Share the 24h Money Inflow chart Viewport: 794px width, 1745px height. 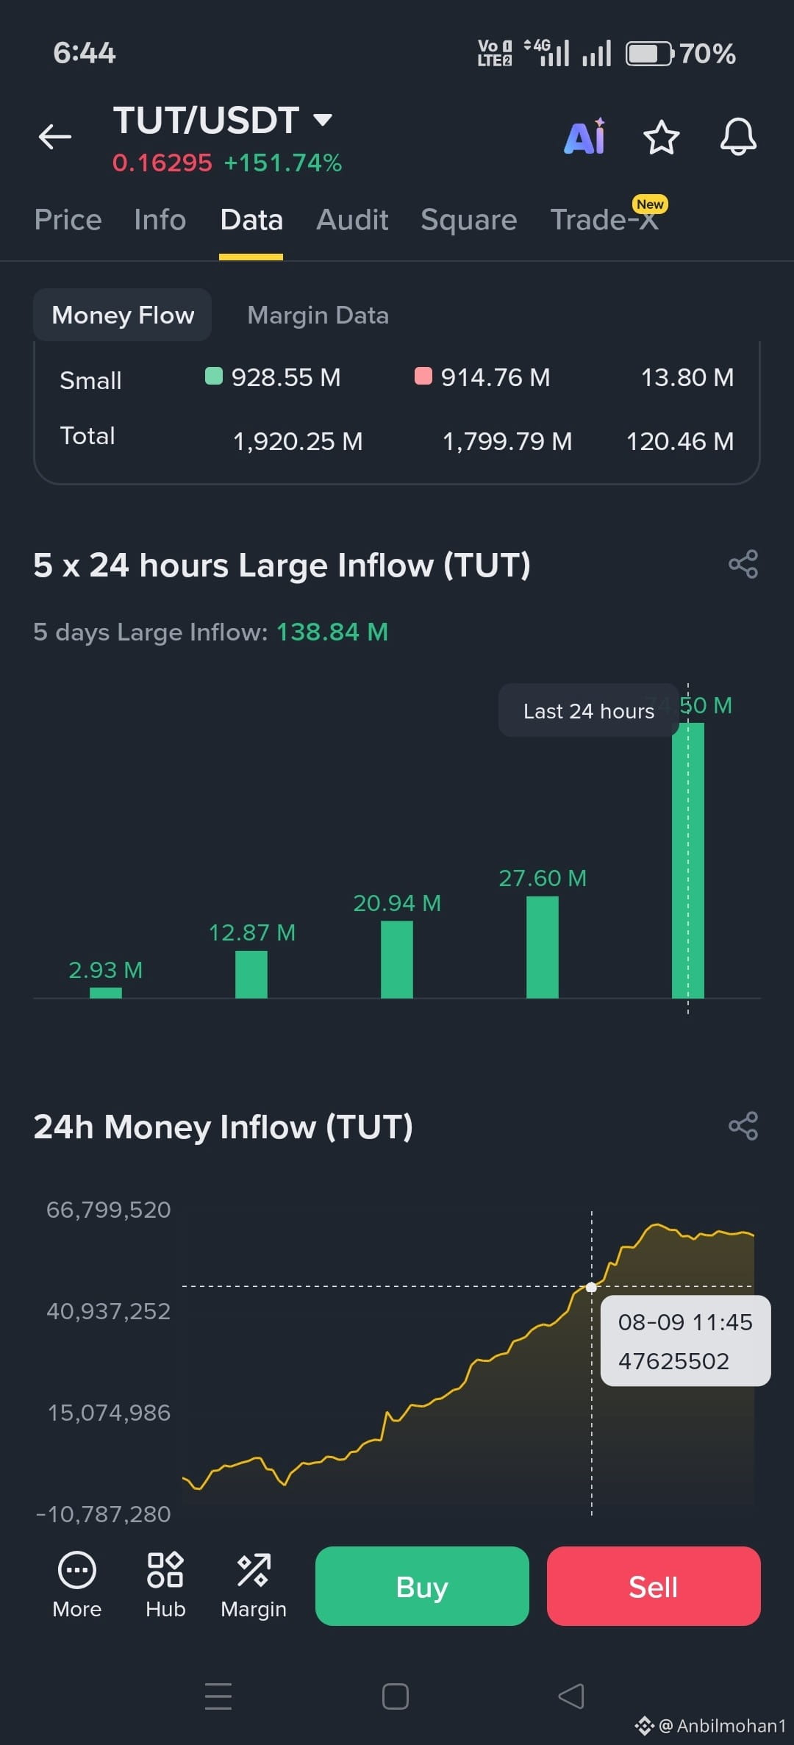[743, 1126]
